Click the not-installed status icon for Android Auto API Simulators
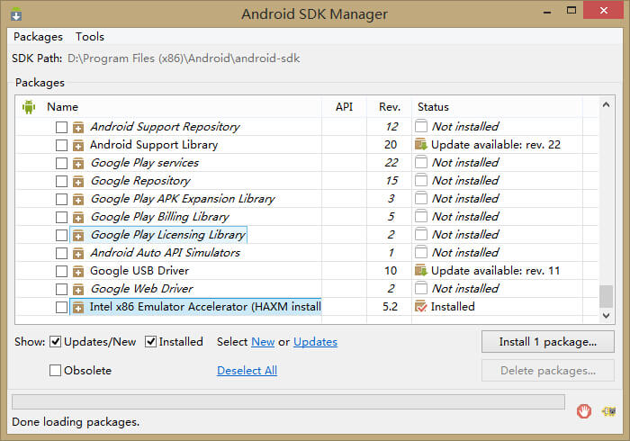The height and width of the screenshot is (441, 630). coord(420,252)
